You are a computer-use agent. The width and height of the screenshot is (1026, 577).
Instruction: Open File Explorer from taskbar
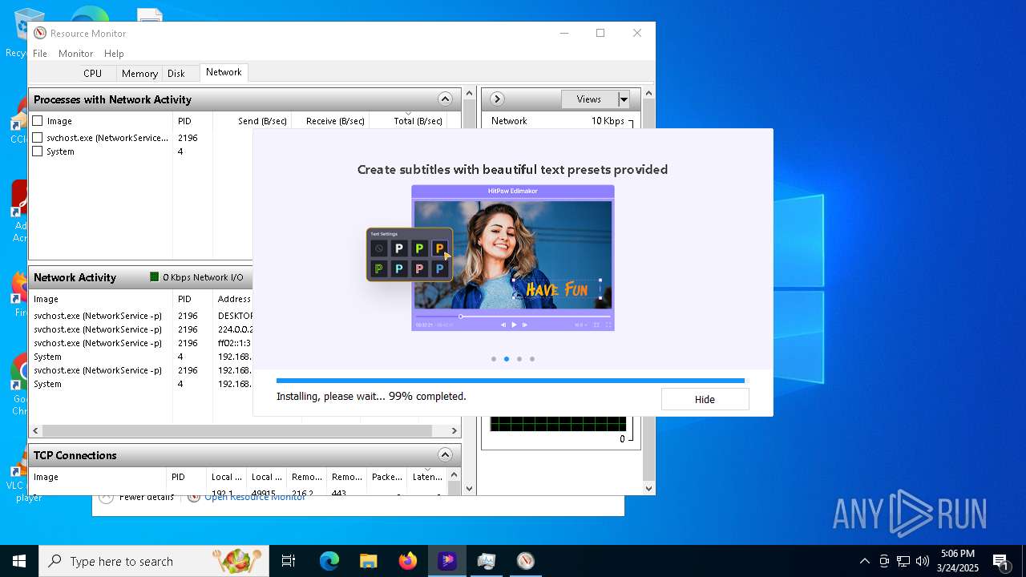click(x=368, y=561)
